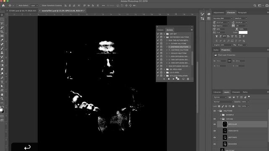Create a new action in the Actions panel

coord(183,79)
